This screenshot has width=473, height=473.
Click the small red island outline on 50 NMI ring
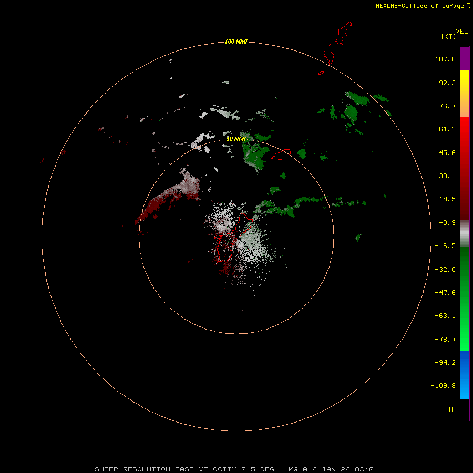coord(281,155)
